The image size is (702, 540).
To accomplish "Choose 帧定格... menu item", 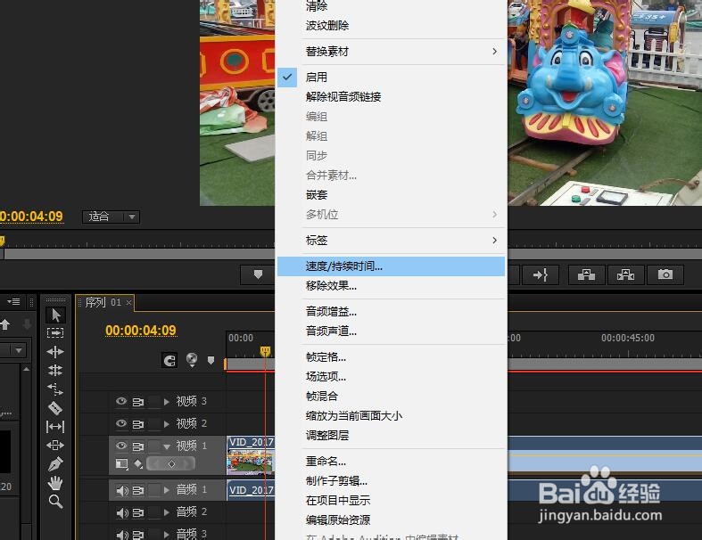I will 392,357.
